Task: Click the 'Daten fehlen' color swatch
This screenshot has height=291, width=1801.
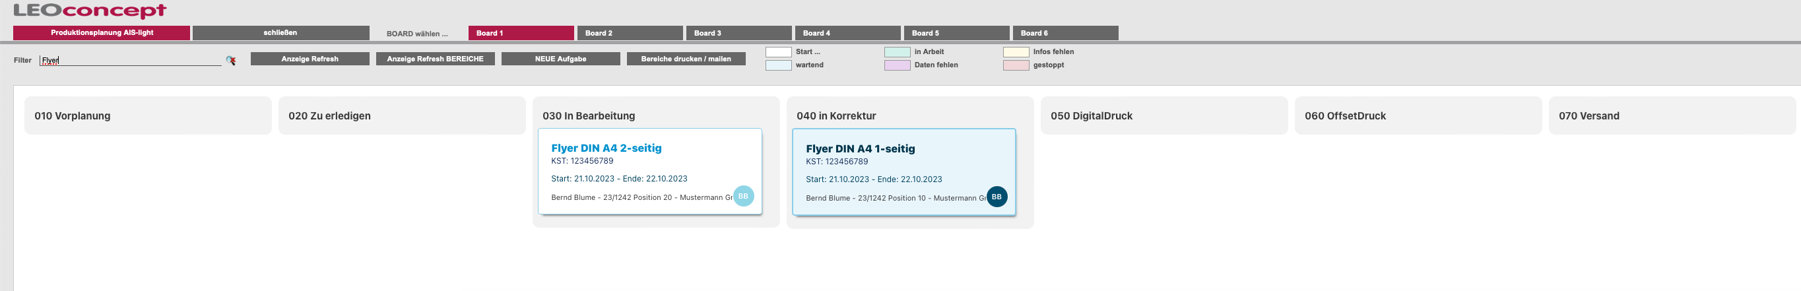Action: (897, 65)
